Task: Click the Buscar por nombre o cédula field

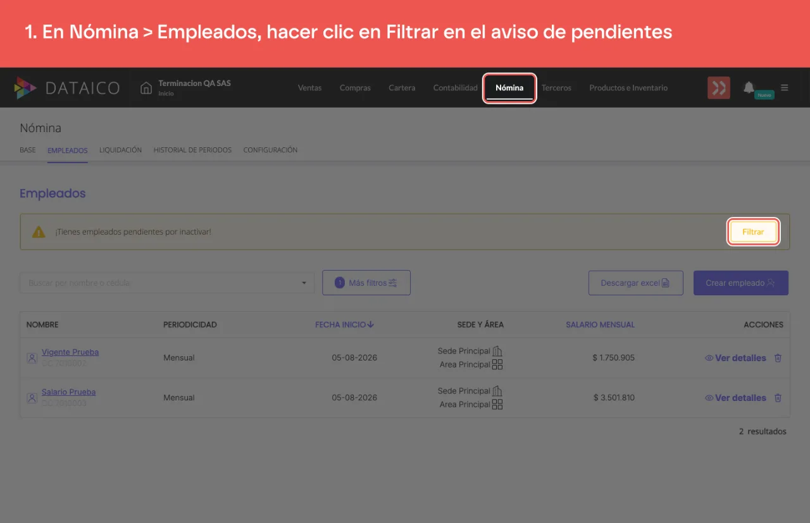Action: coord(167,283)
